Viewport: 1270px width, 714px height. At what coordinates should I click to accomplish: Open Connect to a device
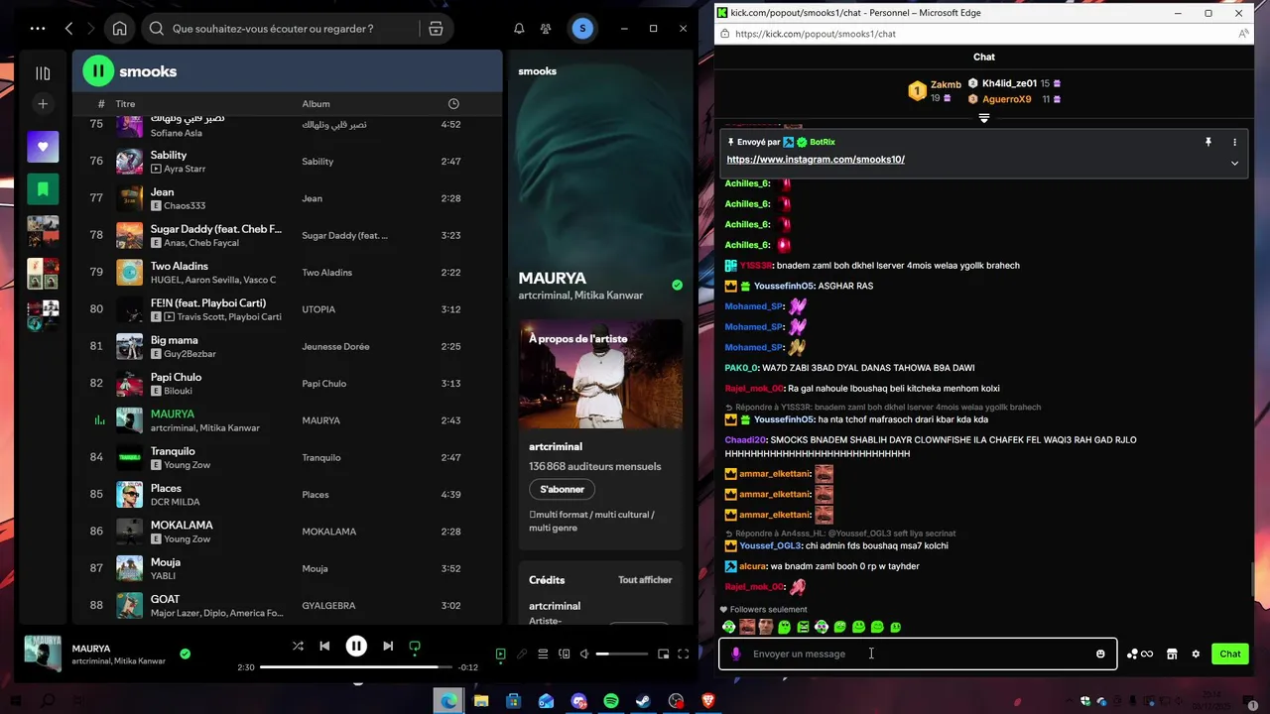[565, 654]
